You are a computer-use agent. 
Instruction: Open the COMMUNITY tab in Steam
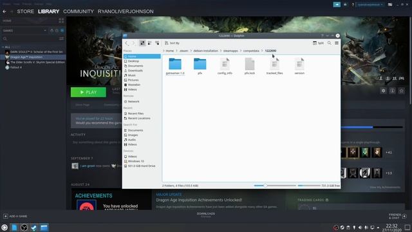79,12
